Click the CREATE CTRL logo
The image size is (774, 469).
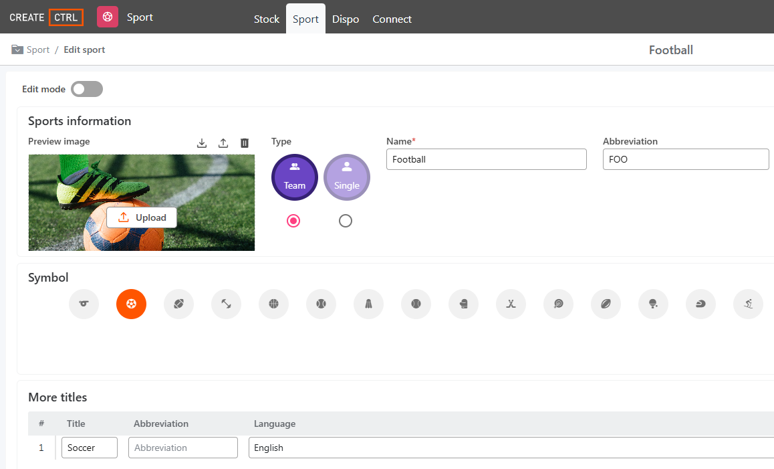tap(46, 17)
